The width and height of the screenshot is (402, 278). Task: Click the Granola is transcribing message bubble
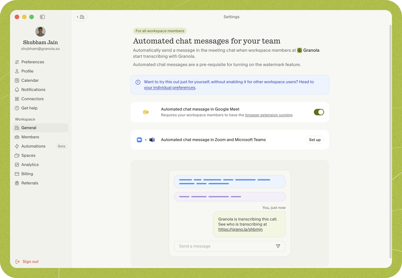tap(249, 224)
